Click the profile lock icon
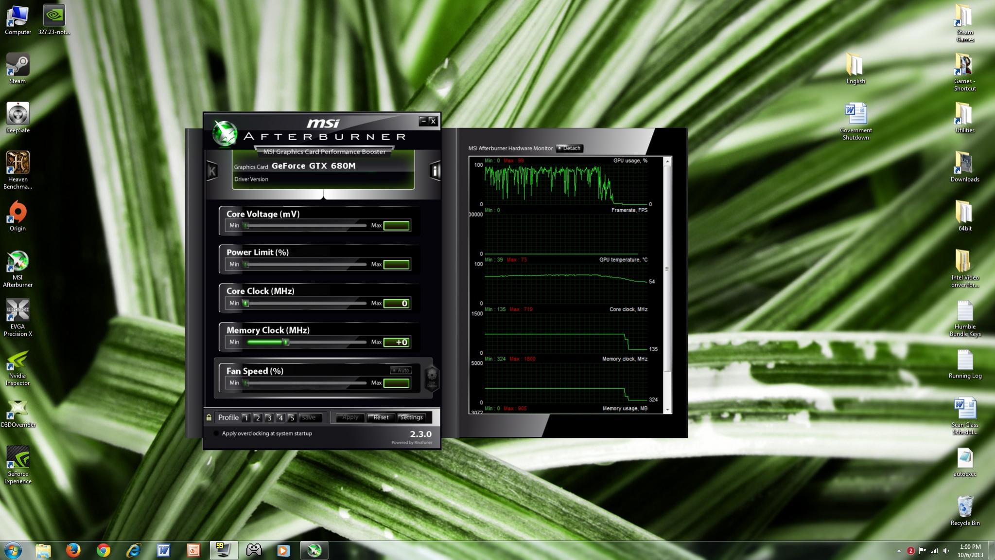995x560 pixels. pyautogui.click(x=209, y=417)
